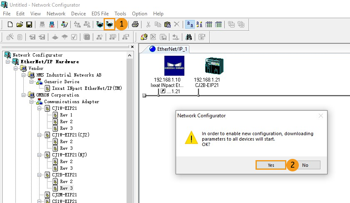Click the crossed-out EDS delete icon
The width and height of the screenshot is (350, 203).
[x=153, y=37]
